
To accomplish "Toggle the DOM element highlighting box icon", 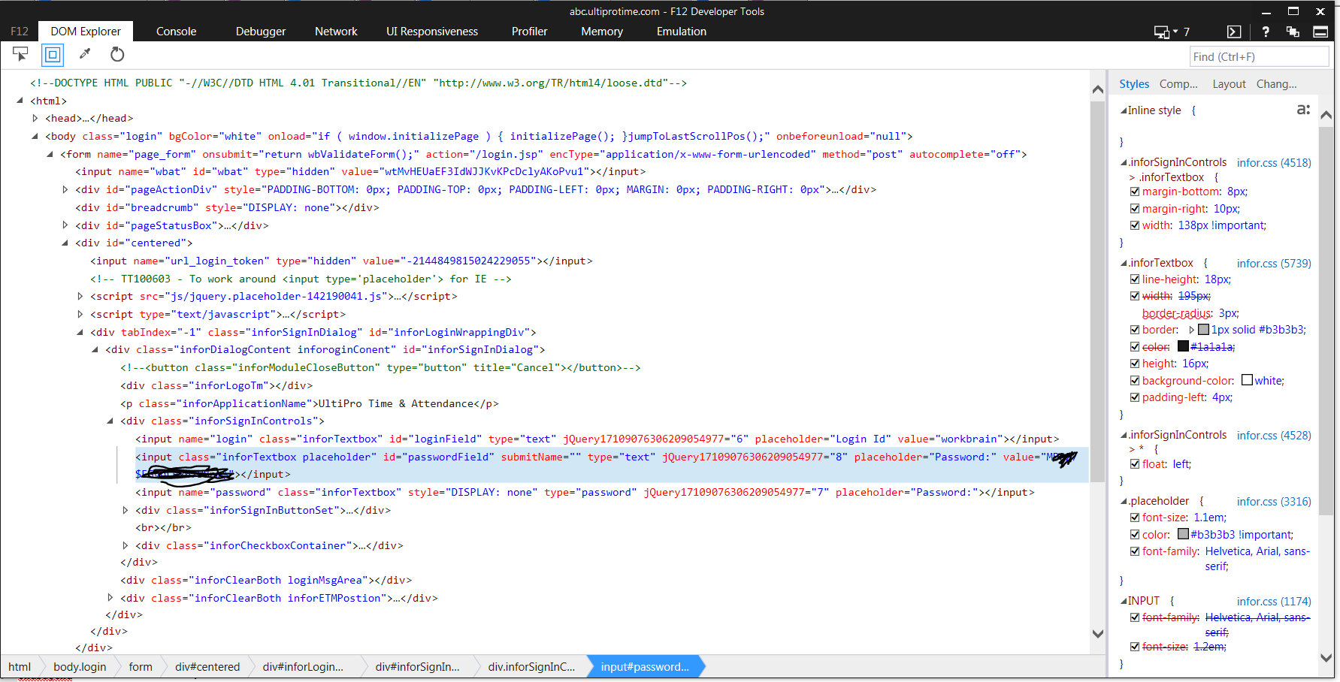I will pos(53,54).
